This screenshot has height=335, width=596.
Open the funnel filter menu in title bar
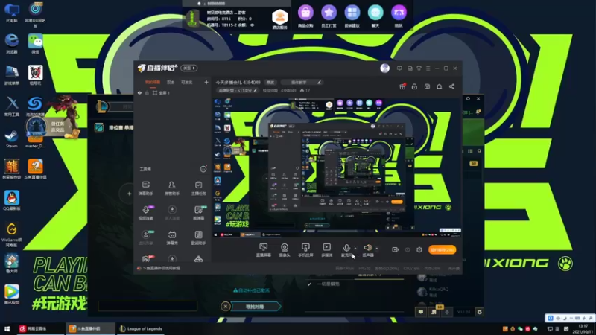coord(419,68)
